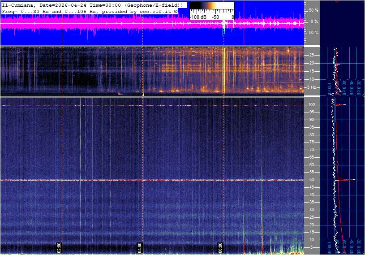Click the 5 Hz geophone axis label
The height and width of the screenshot is (255, 365).
(312, 87)
